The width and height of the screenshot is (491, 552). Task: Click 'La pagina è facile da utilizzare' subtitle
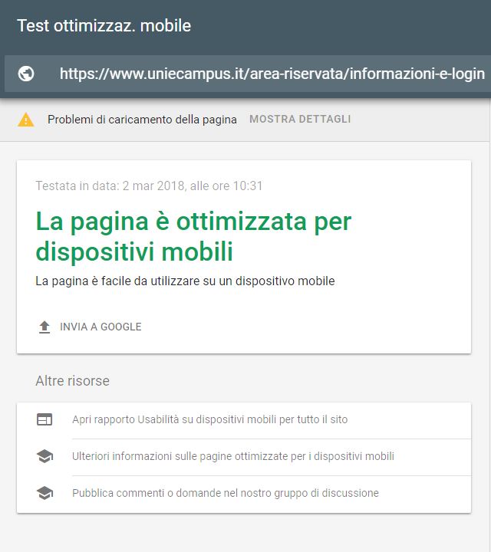185,281
